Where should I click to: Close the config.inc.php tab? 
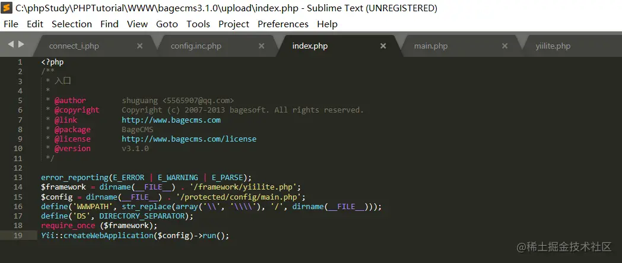pyautogui.click(x=261, y=46)
